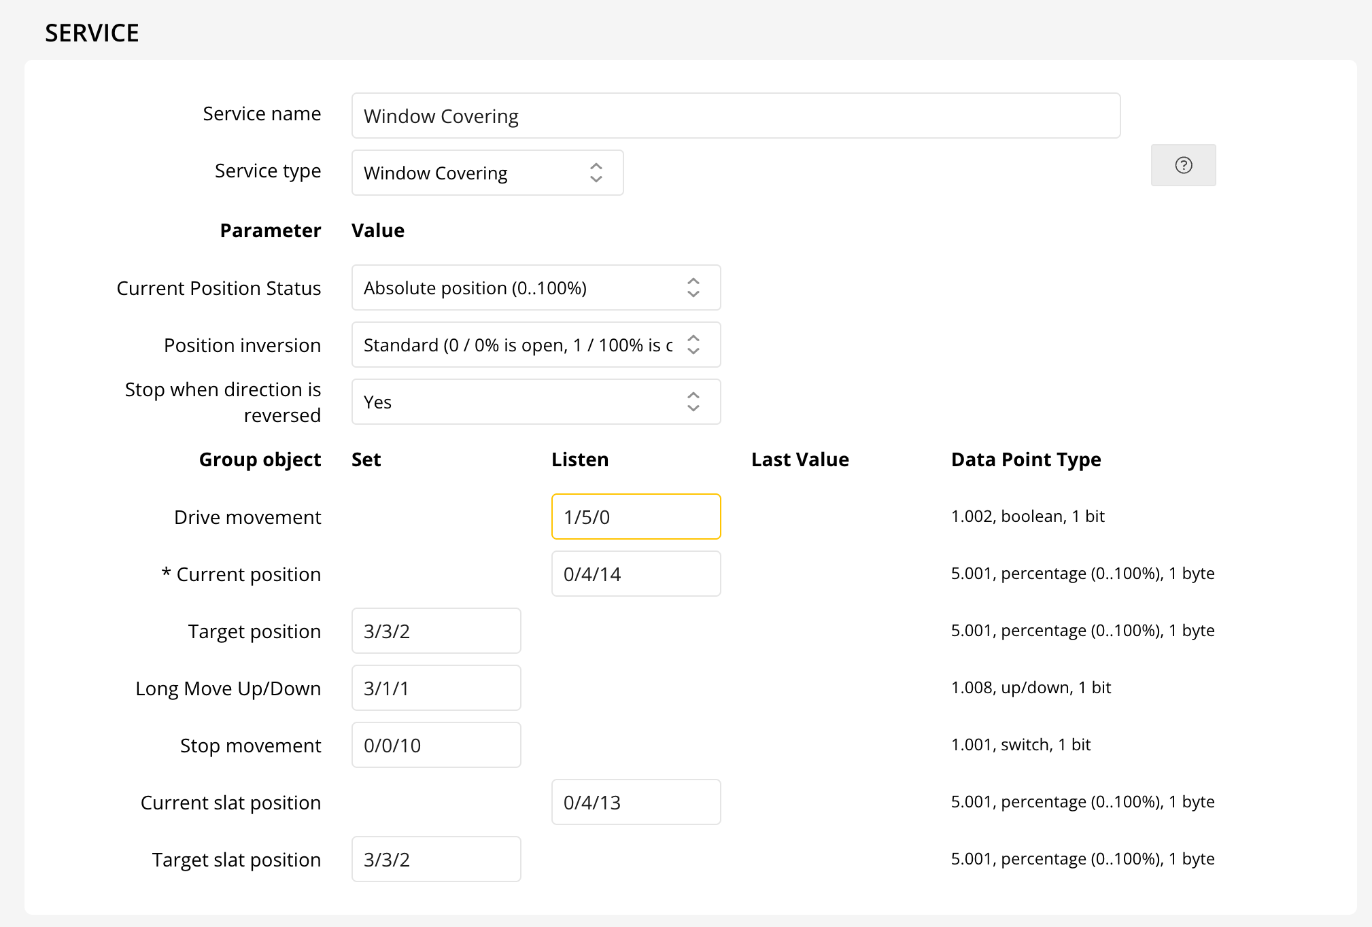Click chevron arrows on Standard inversion selector

coord(693,345)
